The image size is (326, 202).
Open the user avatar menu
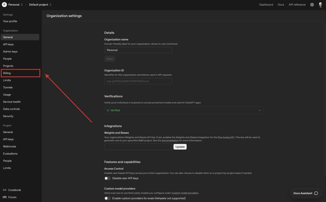point(320,4)
